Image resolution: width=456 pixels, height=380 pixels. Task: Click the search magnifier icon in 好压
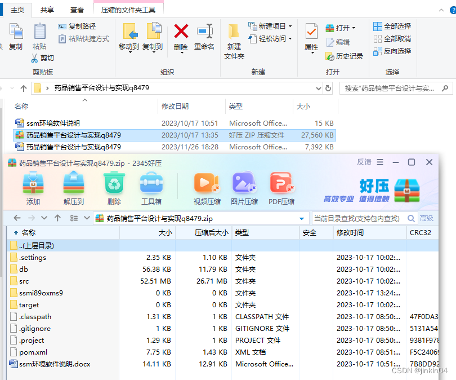point(411,218)
